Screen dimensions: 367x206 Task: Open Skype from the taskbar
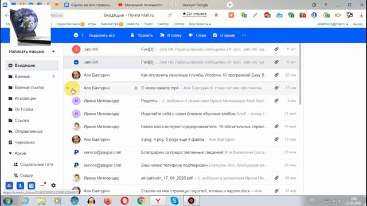pyautogui.click(x=174, y=201)
